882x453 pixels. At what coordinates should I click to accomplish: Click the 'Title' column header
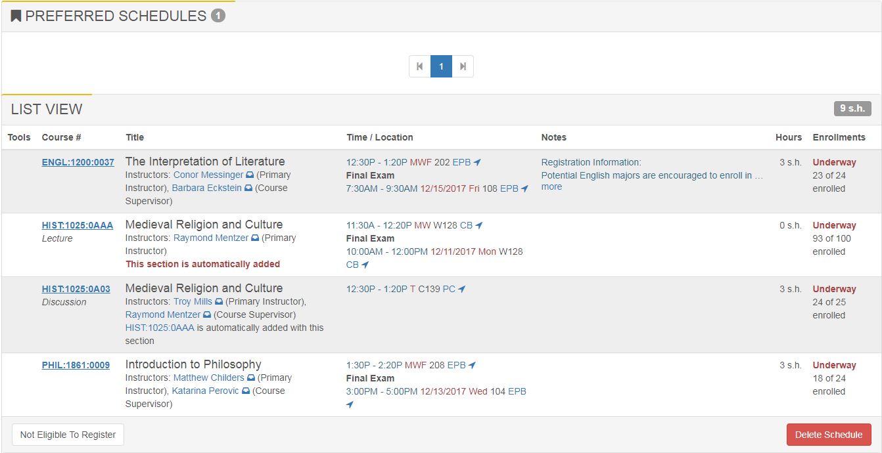coord(135,137)
